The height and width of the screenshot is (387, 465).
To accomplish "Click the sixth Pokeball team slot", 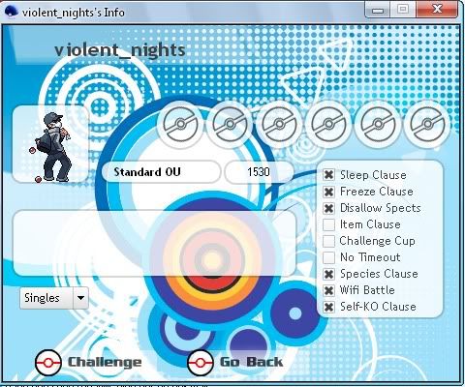I will (427, 125).
